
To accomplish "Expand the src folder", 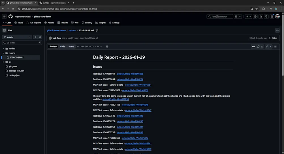I will click(3, 62).
